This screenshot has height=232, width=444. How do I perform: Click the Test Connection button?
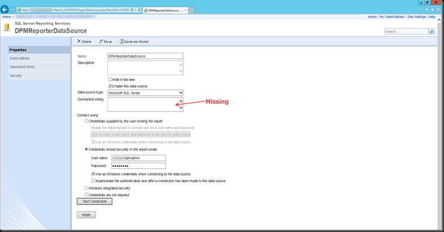(x=94, y=201)
